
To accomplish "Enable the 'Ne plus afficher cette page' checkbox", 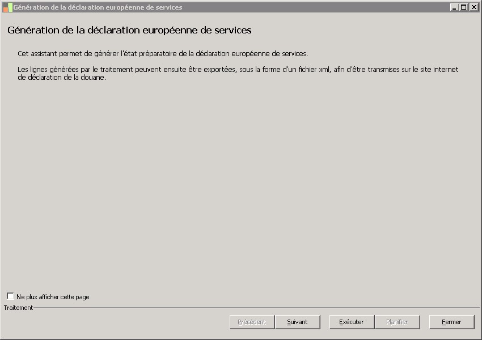I will click(x=10, y=296).
